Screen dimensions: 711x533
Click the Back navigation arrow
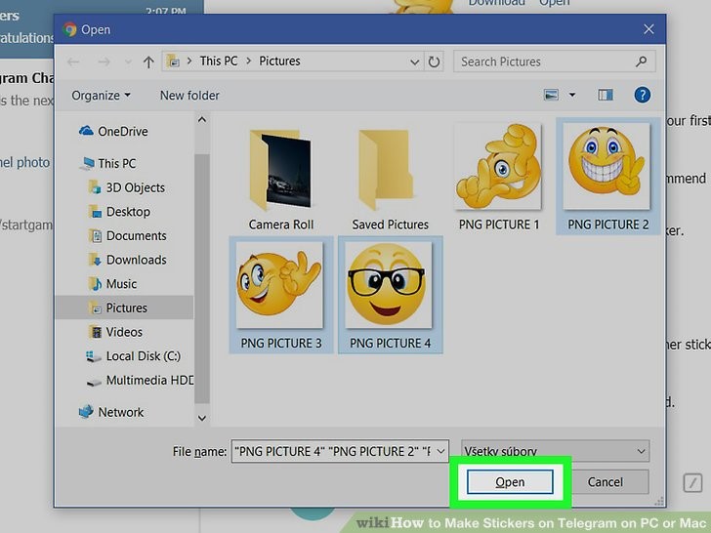tap(75, 61)
